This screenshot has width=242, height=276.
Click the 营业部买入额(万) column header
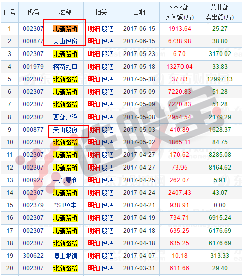[x=179, y=12]
